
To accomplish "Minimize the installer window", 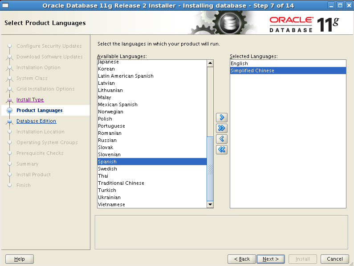I will click(x=331, y=5).
